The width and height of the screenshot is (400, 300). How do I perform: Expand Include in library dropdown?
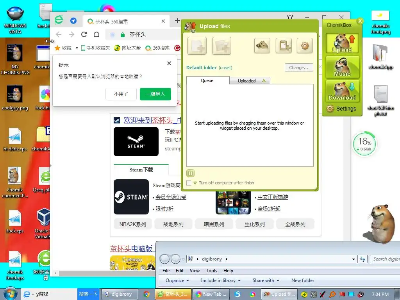[x=221, y=280]
